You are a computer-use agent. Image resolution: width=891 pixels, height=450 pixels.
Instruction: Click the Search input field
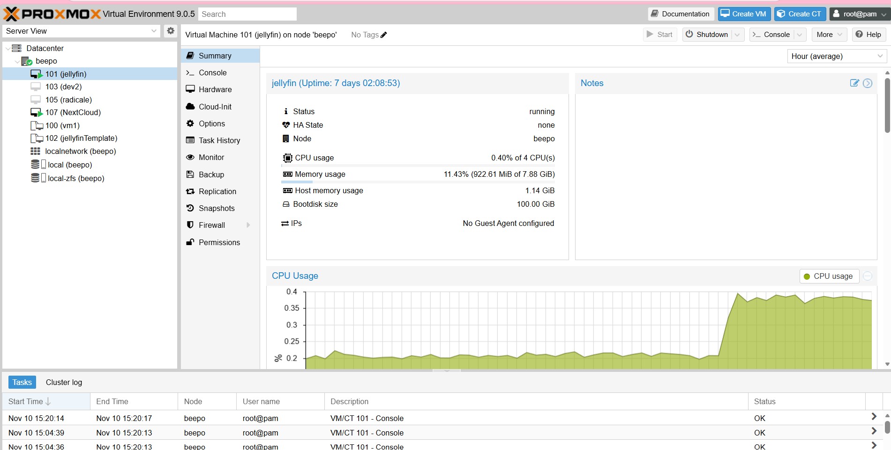coord(247,14)
